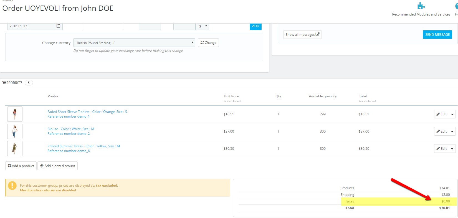Open the dollar sign currency selector
The height and width of the screenshot is (218, 458).
click(202, 26)
